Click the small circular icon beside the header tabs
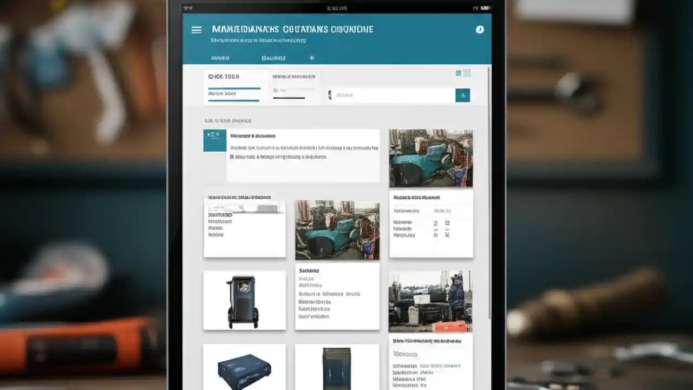Screen dimensions: 693x390 pos(312,57)
